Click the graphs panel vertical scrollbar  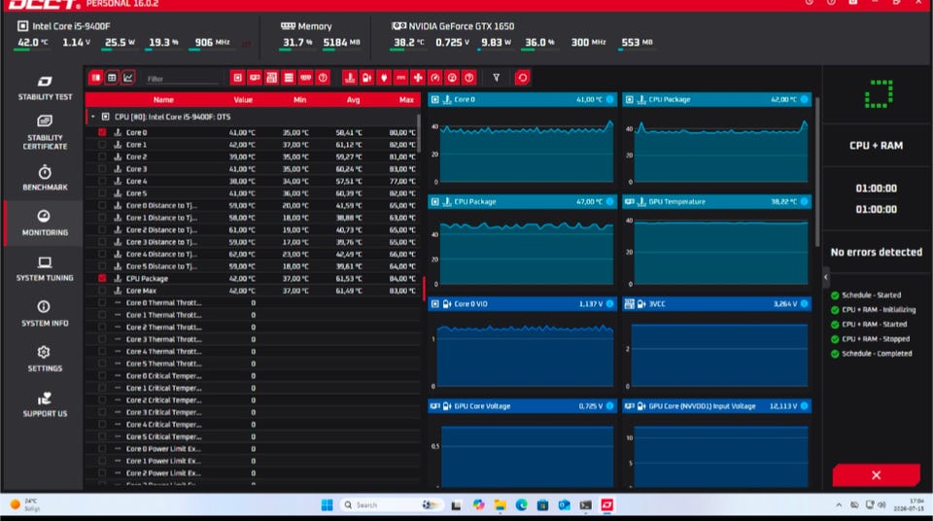pyautogui.click(x=817, y=172)
